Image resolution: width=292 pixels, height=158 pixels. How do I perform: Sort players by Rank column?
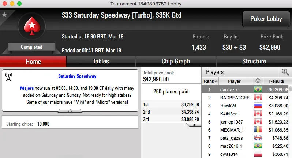pos(210,81)
